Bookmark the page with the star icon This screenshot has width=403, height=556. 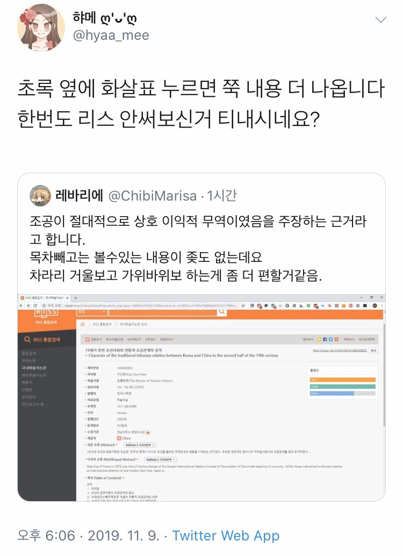[243, 305]
